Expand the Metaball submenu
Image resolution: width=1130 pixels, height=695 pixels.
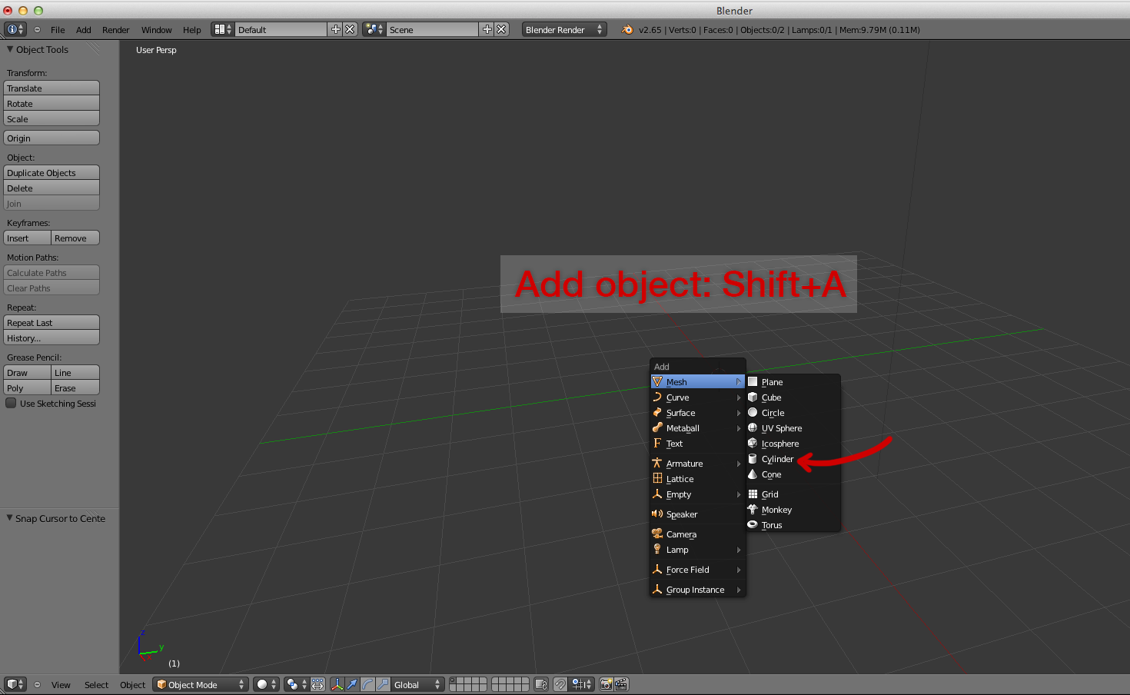tap(697, 428)
